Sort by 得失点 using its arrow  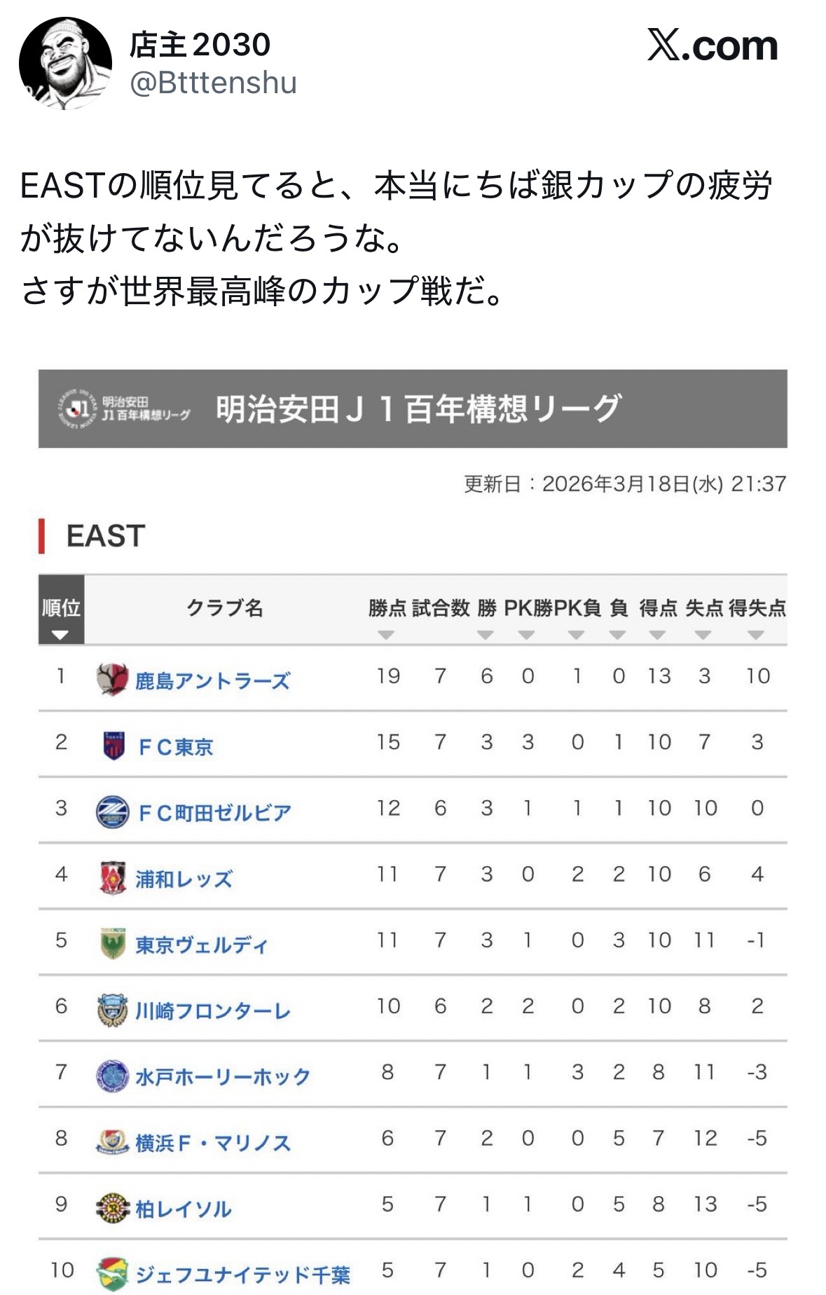tap(755, 635)
